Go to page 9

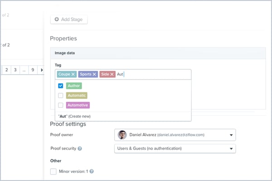point(33,70)
